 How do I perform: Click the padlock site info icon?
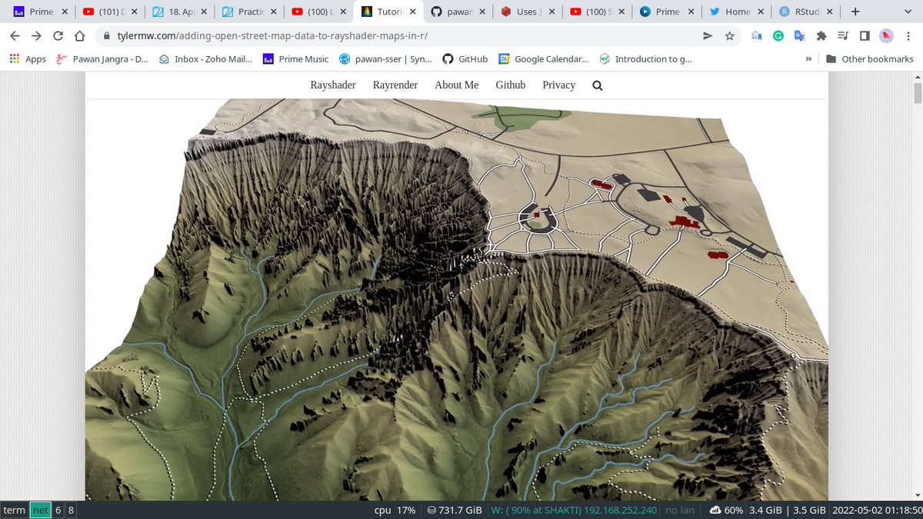point(106,36)
